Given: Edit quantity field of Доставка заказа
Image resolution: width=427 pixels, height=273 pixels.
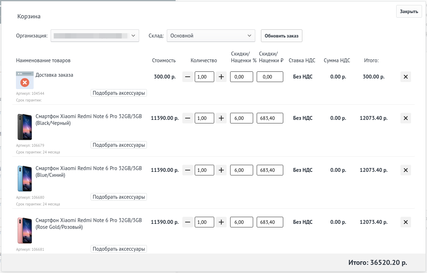Looking at the screenshot, I should pos(204,77).
